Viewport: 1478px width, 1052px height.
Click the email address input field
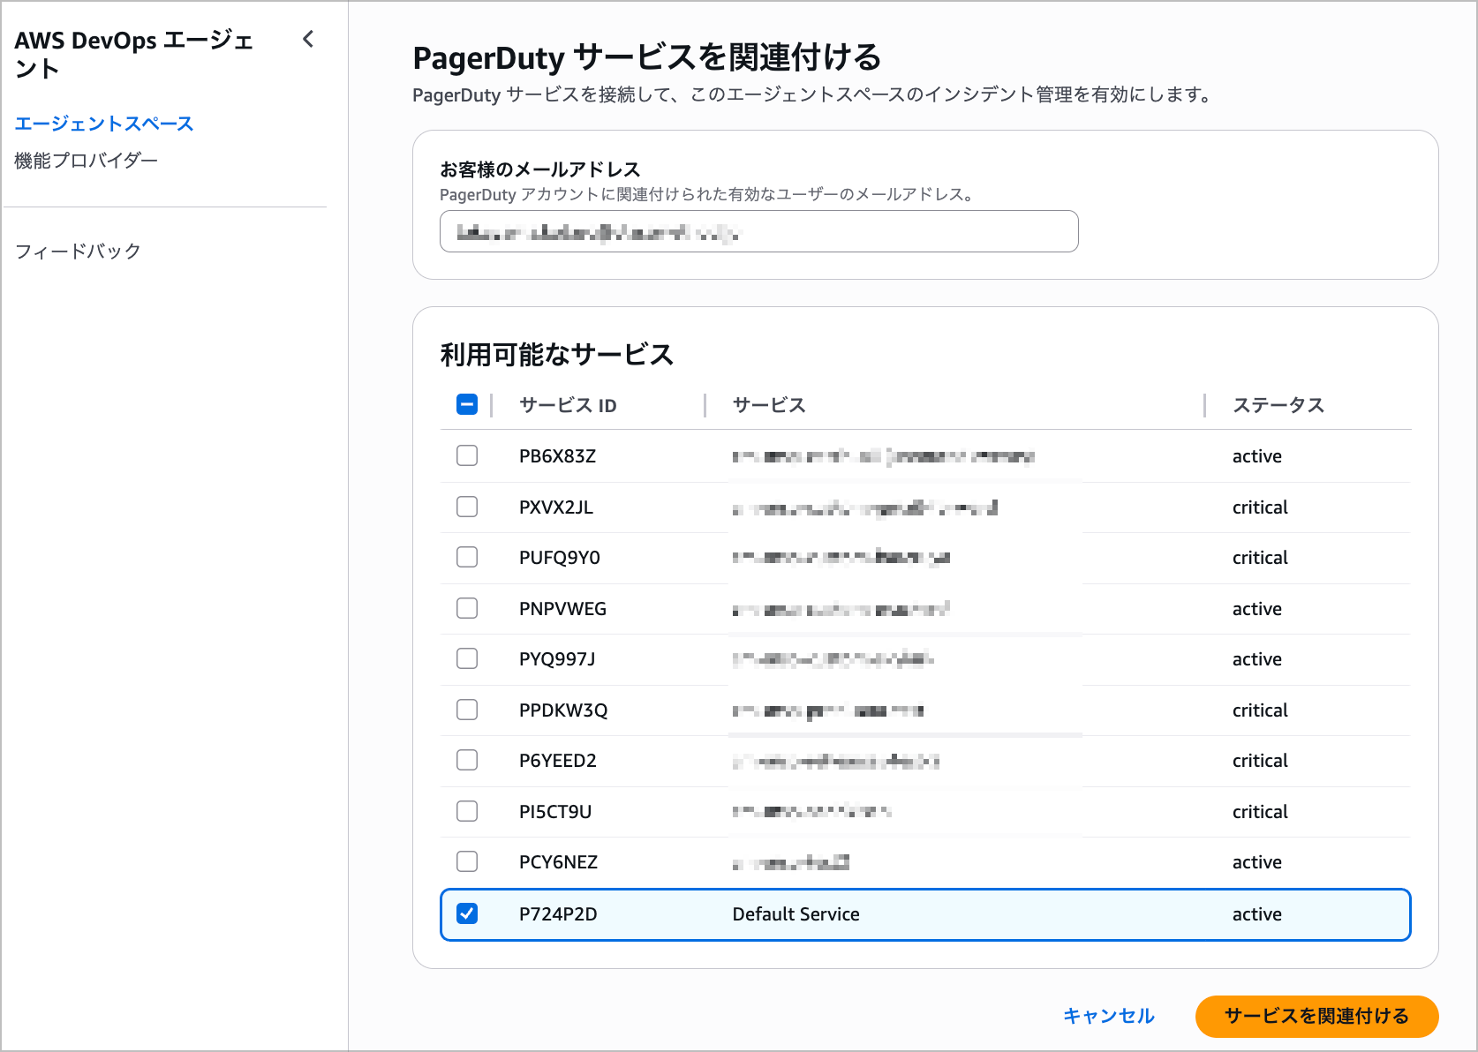[x=758, y=232]
